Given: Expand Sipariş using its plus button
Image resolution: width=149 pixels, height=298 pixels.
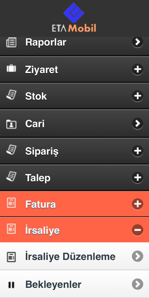Looking at the screenshot, I should pos(137,151).
